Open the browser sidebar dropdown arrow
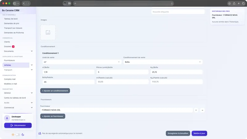 tap(18, 3)
